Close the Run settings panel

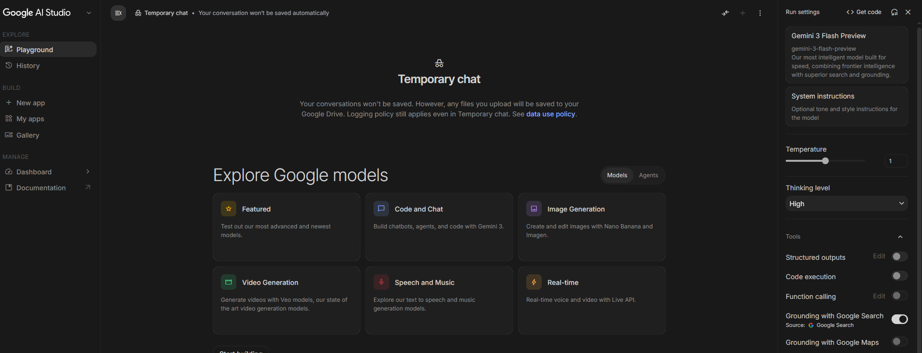coord(908,12)
